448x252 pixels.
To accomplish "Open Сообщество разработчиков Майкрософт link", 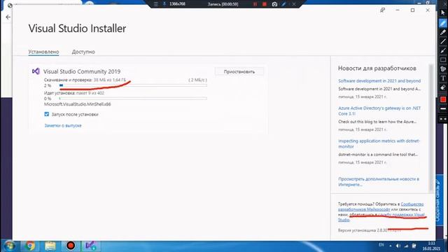I will (x=381, y=206).
